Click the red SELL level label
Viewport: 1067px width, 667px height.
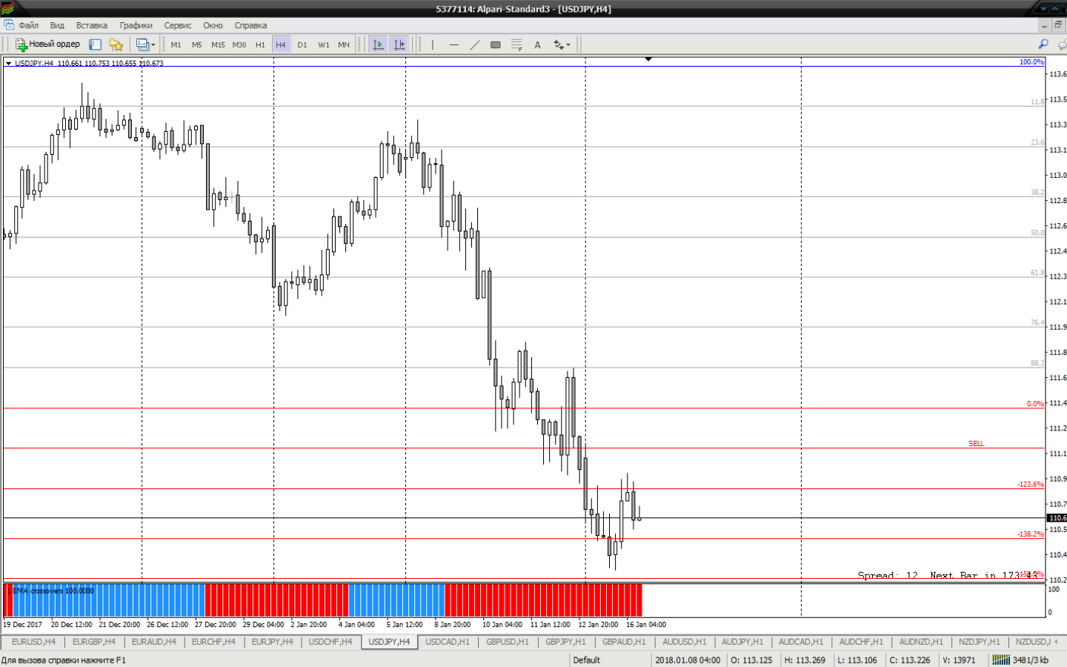pos(976,443)
